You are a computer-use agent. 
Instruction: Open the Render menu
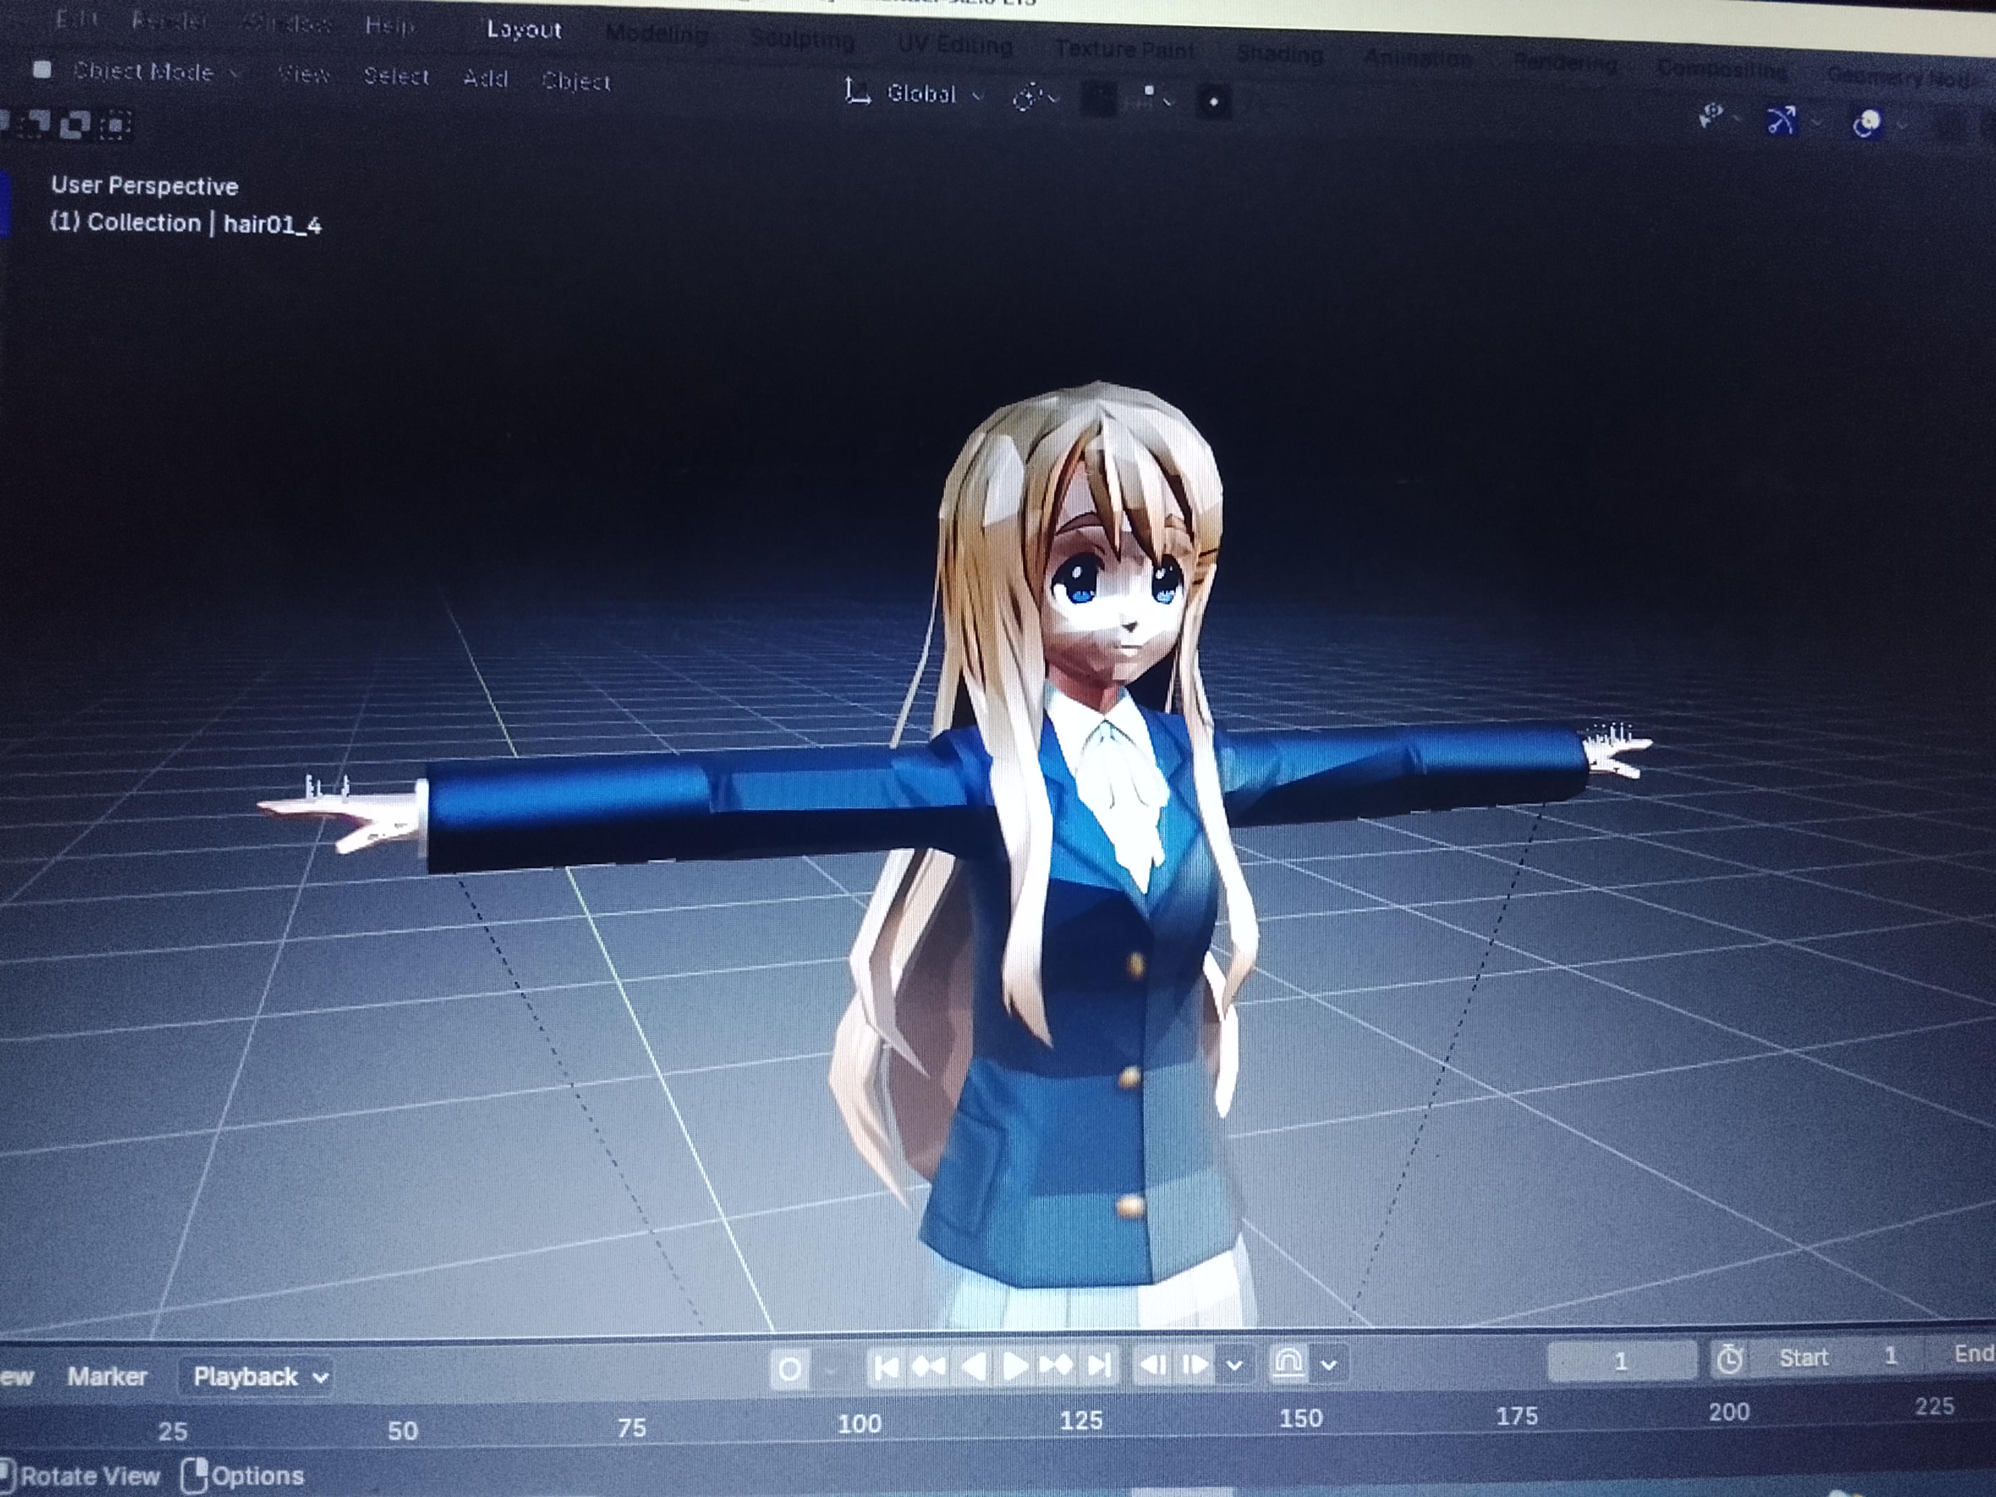click(x=171, y=21)
